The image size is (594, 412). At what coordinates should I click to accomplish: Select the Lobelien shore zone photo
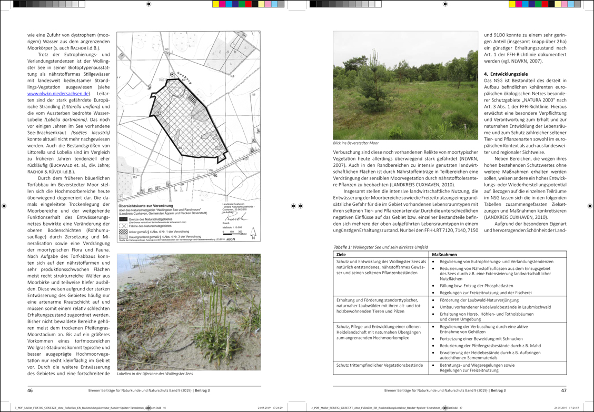pyautogui.click(x=189, y=312)
